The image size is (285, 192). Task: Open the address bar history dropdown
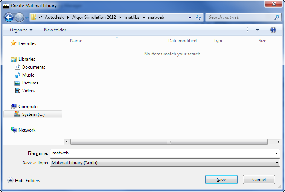pos(190,18)
